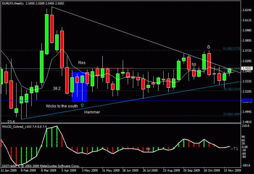
Task: Click the 2.6115 price axis value
Action: pos(247,20)
